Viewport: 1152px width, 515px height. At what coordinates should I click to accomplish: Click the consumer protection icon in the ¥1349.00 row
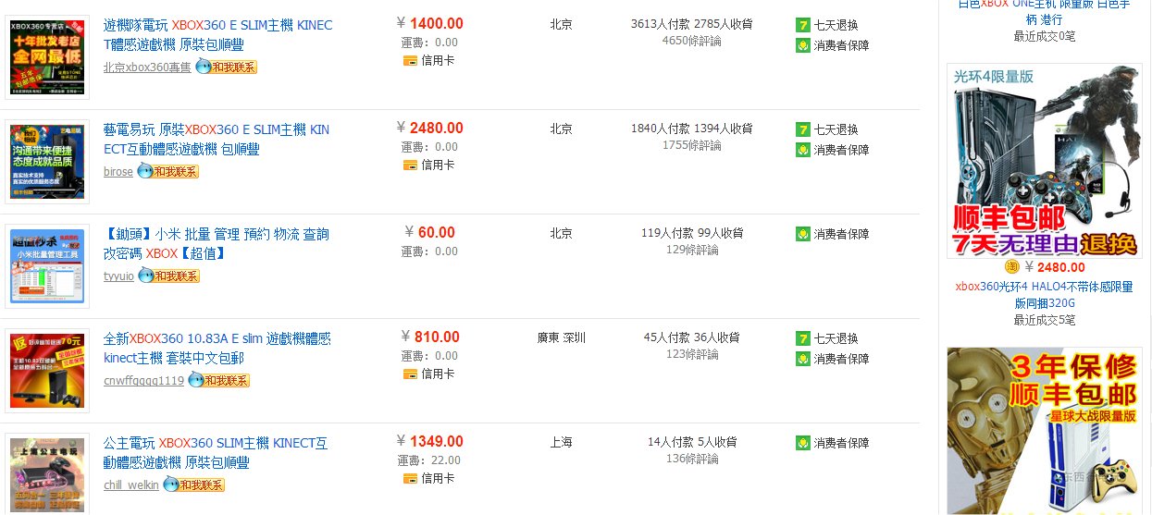tap(803, 443)
